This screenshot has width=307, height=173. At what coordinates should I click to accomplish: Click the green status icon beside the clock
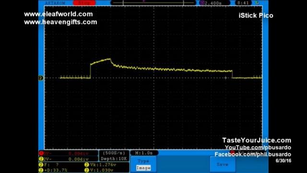(257, 3)
